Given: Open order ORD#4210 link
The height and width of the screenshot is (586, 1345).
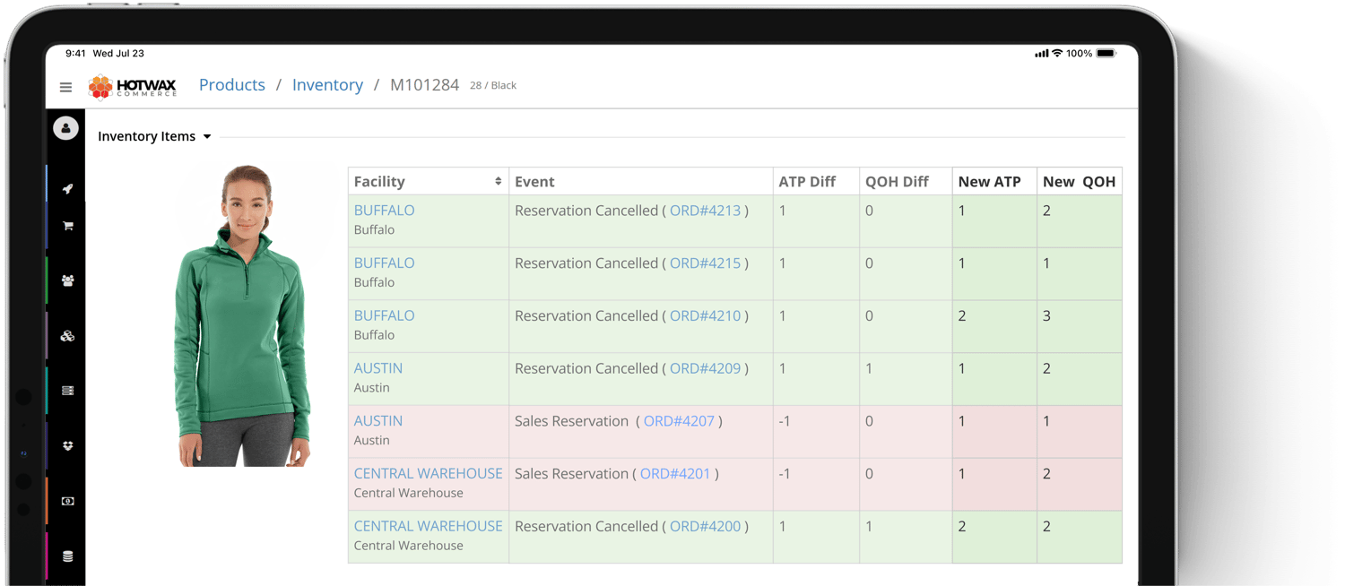Looking at the screenshot, I should point(706,316).
